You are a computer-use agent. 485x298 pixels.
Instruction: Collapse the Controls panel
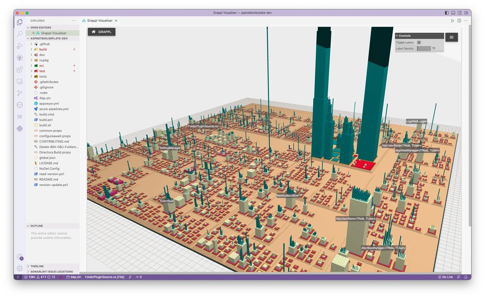419,36
